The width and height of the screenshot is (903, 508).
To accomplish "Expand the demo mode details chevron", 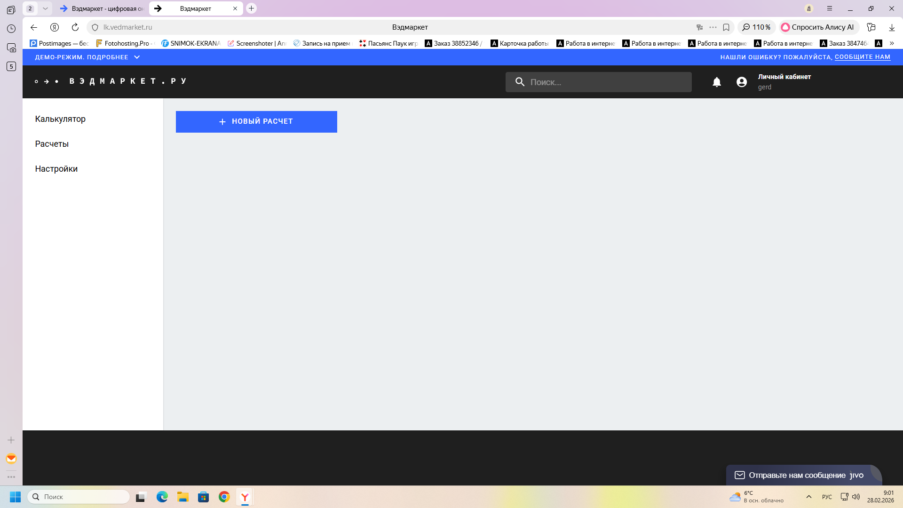I will point(137,57).
